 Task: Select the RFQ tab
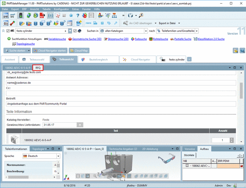[38, 68]
